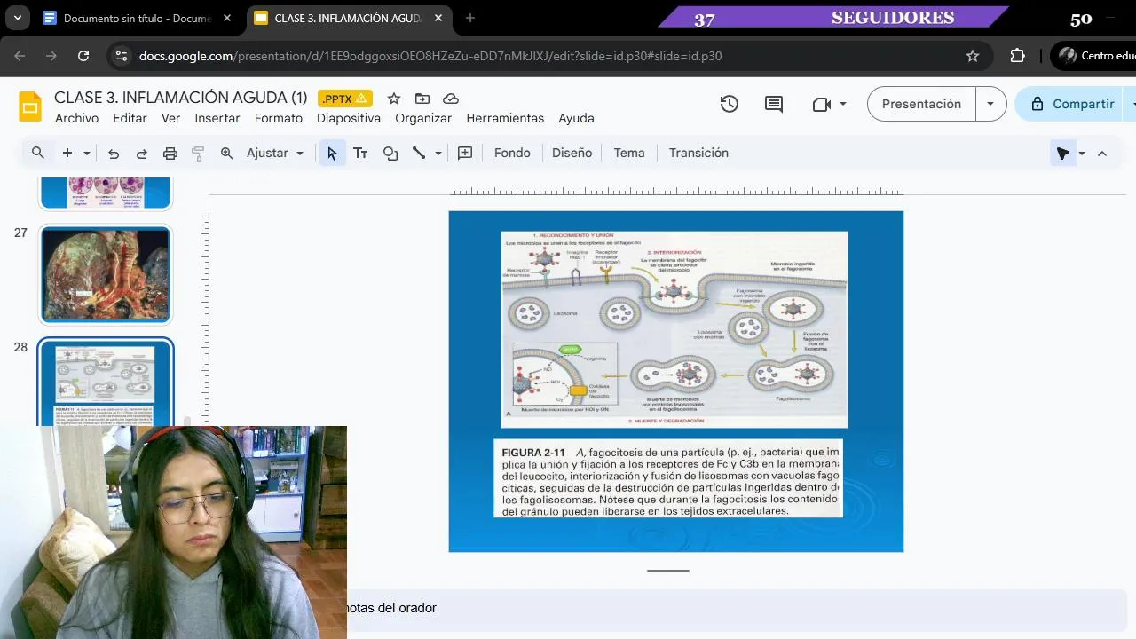Image resolution: width=1136 pixels, height=639 pixels.
Task: Bookmark this page with star
Action: click(x=973, y=56)
